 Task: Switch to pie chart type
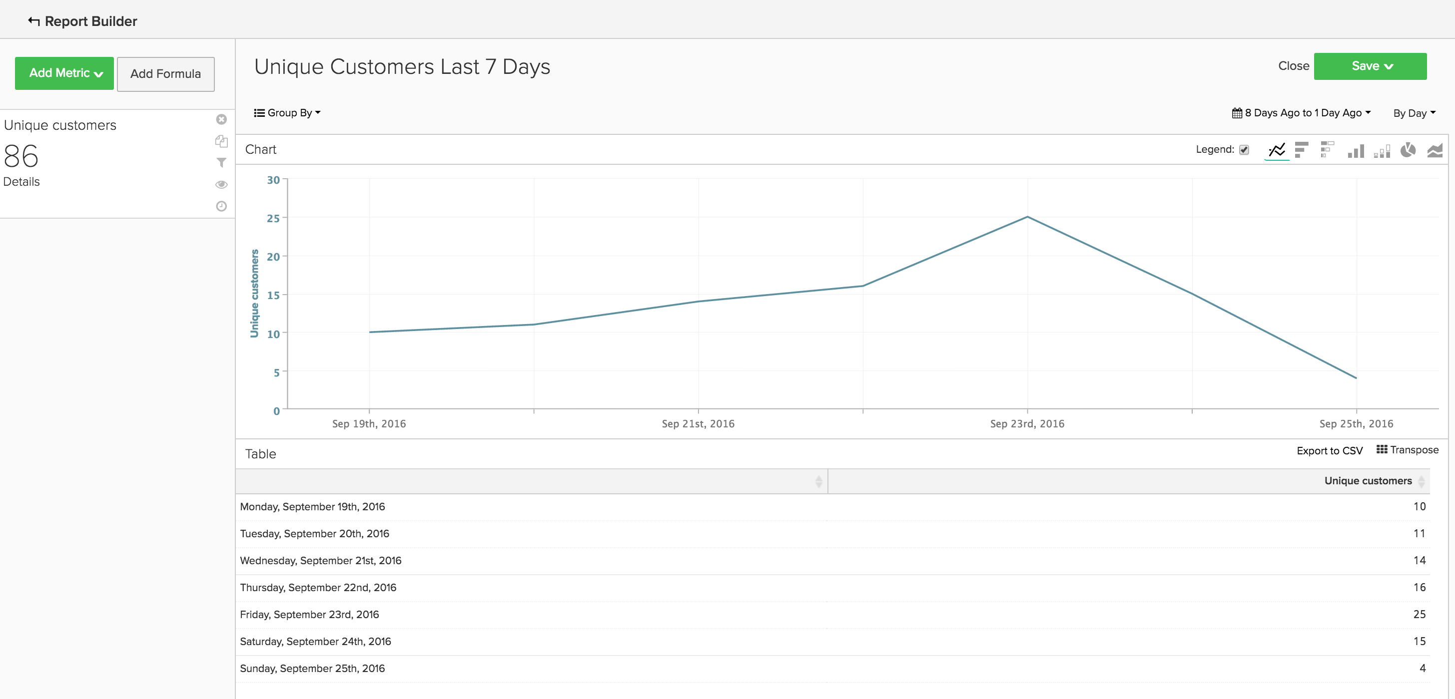pyautogui.click(x=1408, y=150)
